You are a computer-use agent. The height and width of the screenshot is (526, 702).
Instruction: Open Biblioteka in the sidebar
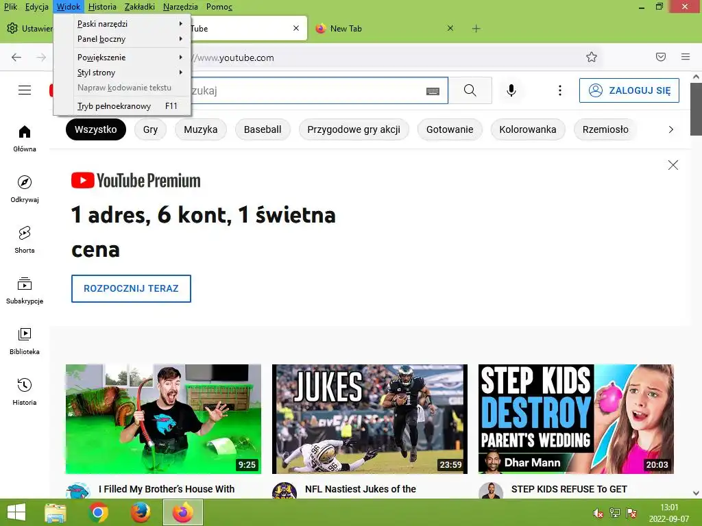[x=25, y=341]
